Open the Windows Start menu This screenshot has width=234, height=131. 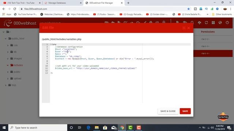[4, 128]
